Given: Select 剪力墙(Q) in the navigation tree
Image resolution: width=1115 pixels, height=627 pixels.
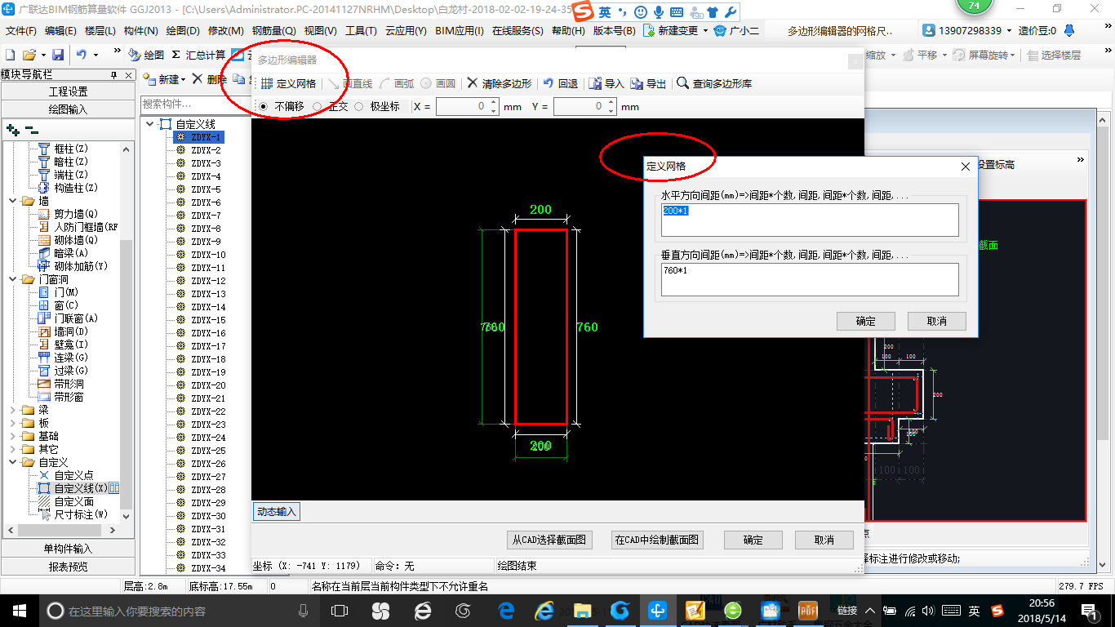Looking at the screenshot, I should [x=75, y=214].
